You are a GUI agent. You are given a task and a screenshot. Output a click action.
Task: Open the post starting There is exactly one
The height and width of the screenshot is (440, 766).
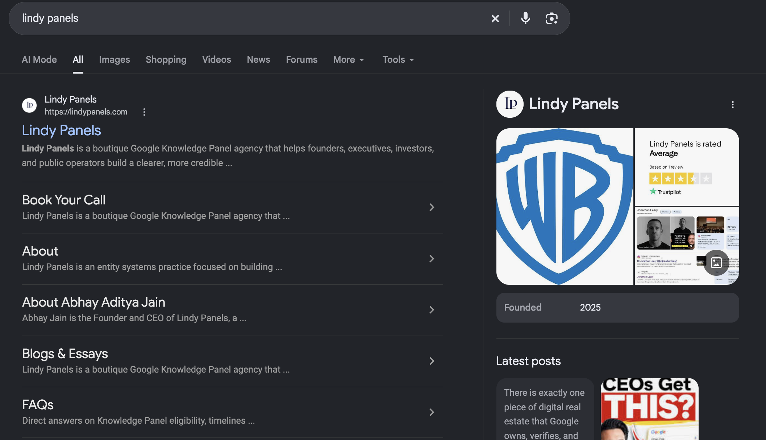(x=545, y=409)
